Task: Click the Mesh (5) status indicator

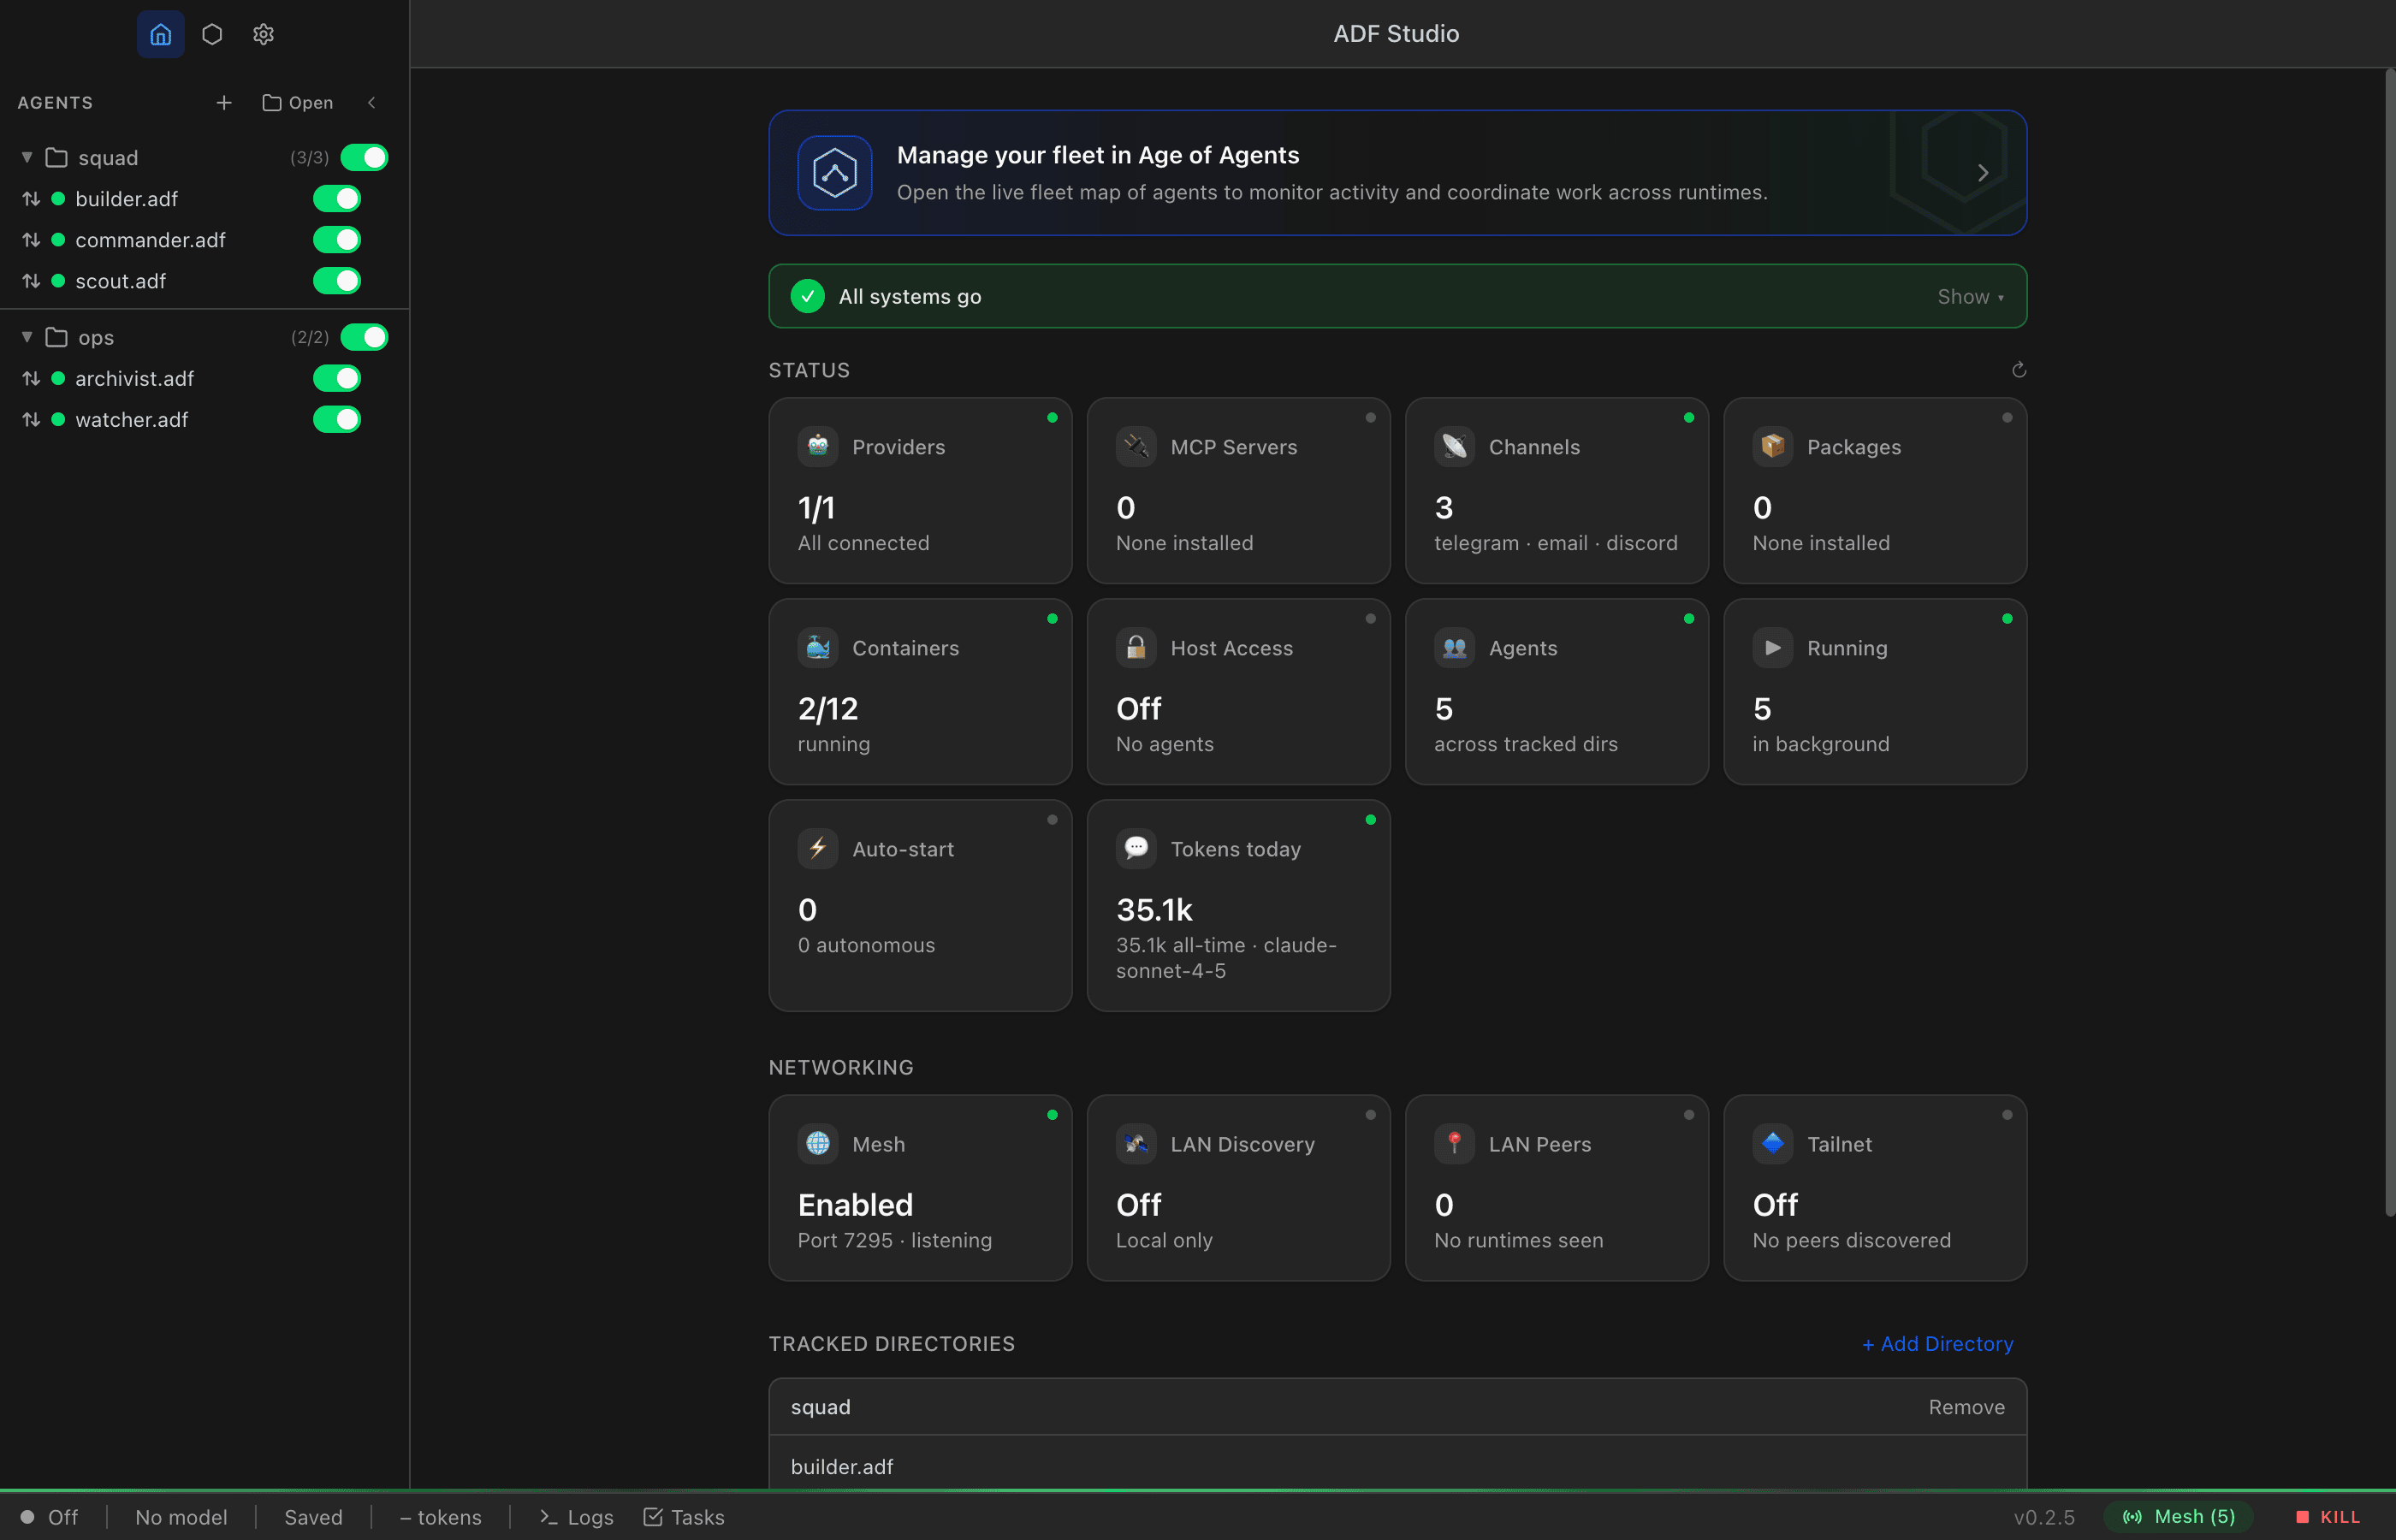Action: [2179, 1517]
